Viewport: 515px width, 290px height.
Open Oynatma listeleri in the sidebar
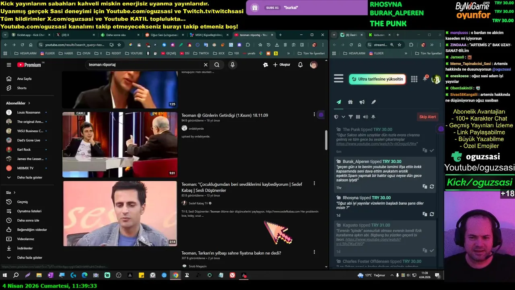27,211
